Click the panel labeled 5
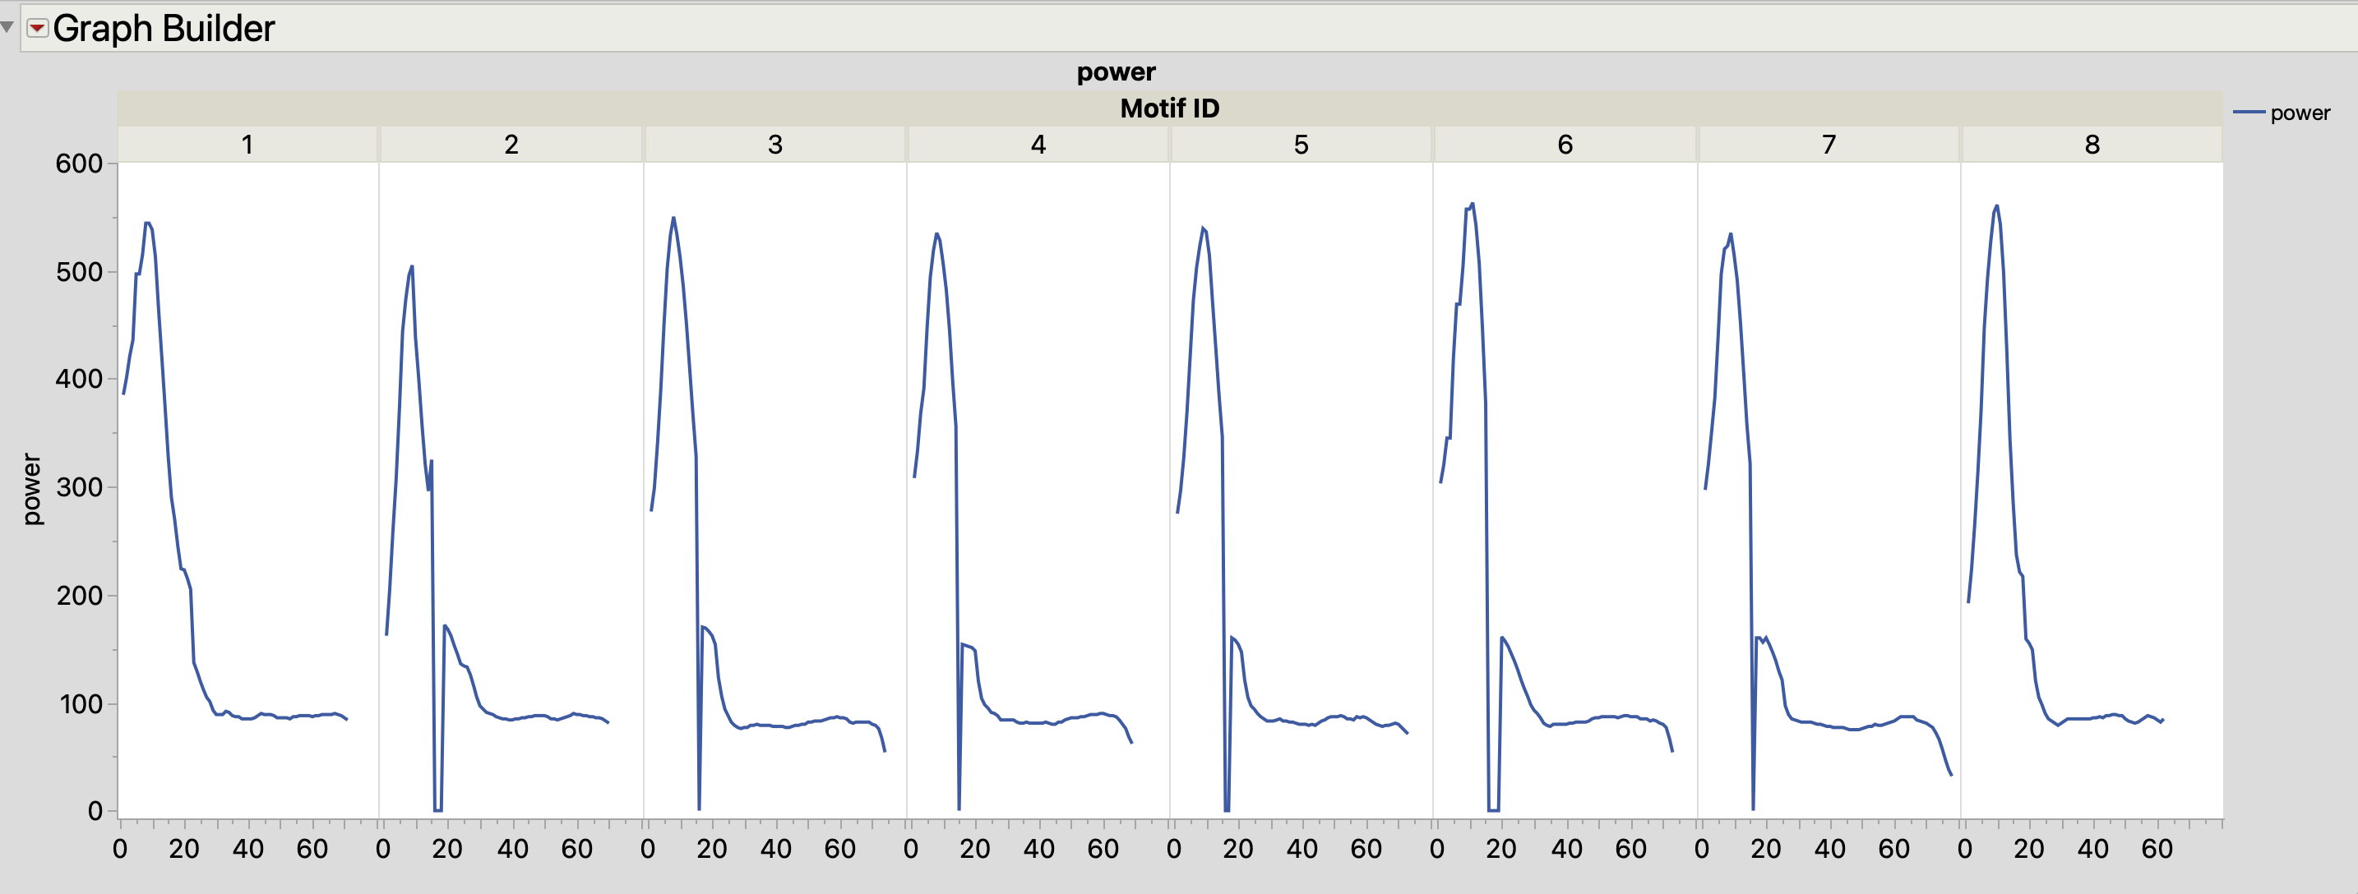 (1299, 144)
